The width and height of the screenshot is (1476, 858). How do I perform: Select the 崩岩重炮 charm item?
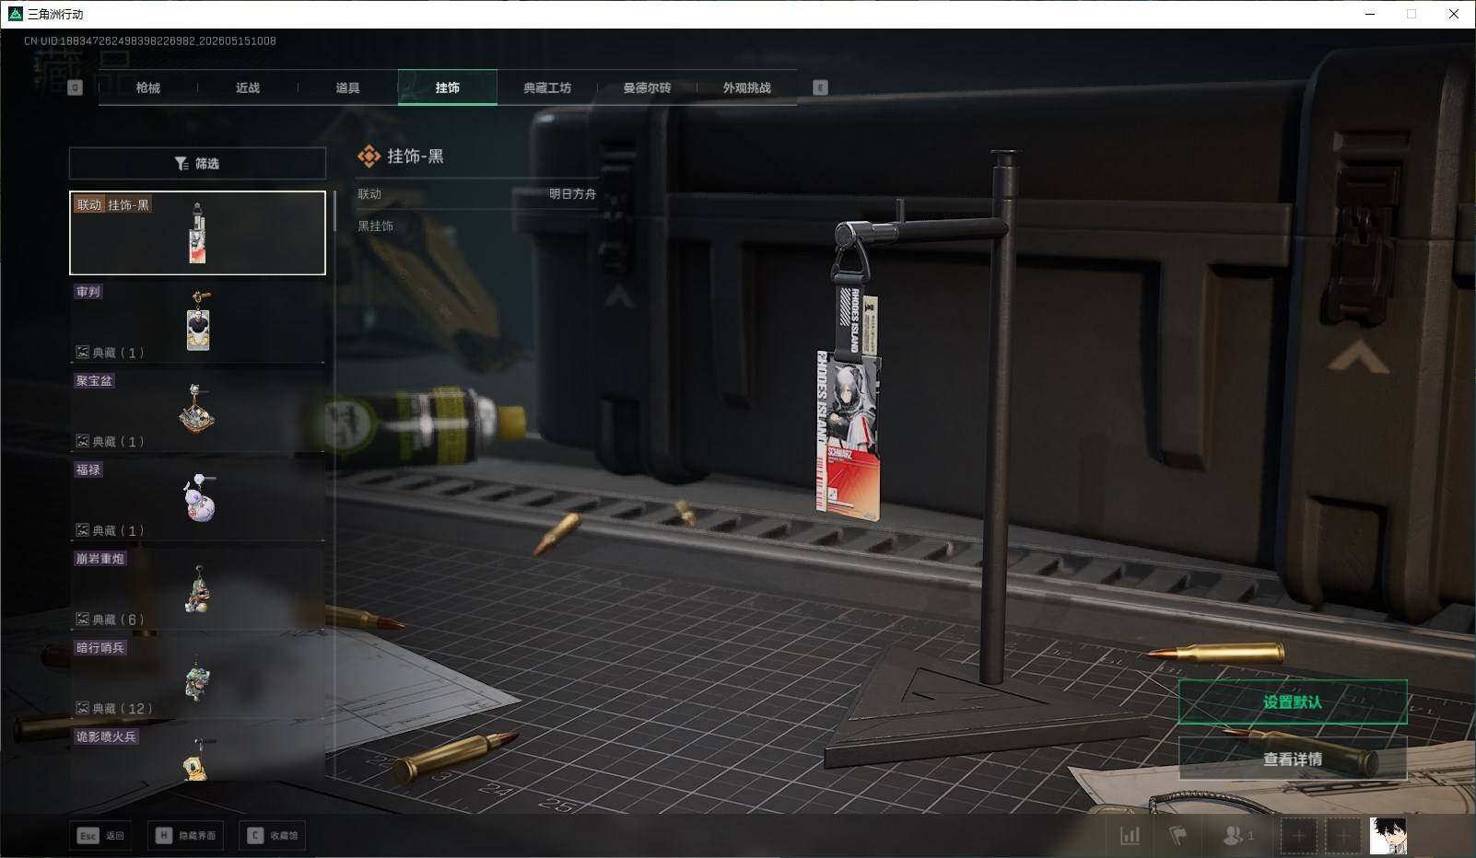197,588
